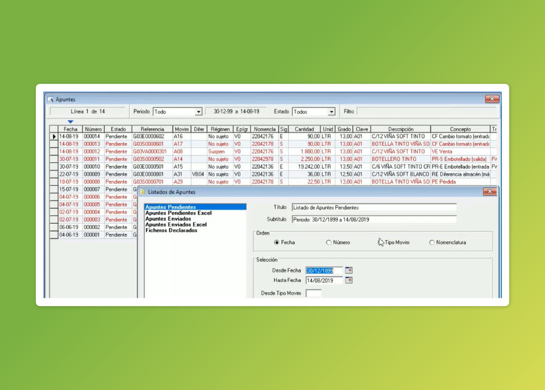Select Apuntes Pendientes Excel listing
Viewport: 545px width, 390px height.
point(178,213)
